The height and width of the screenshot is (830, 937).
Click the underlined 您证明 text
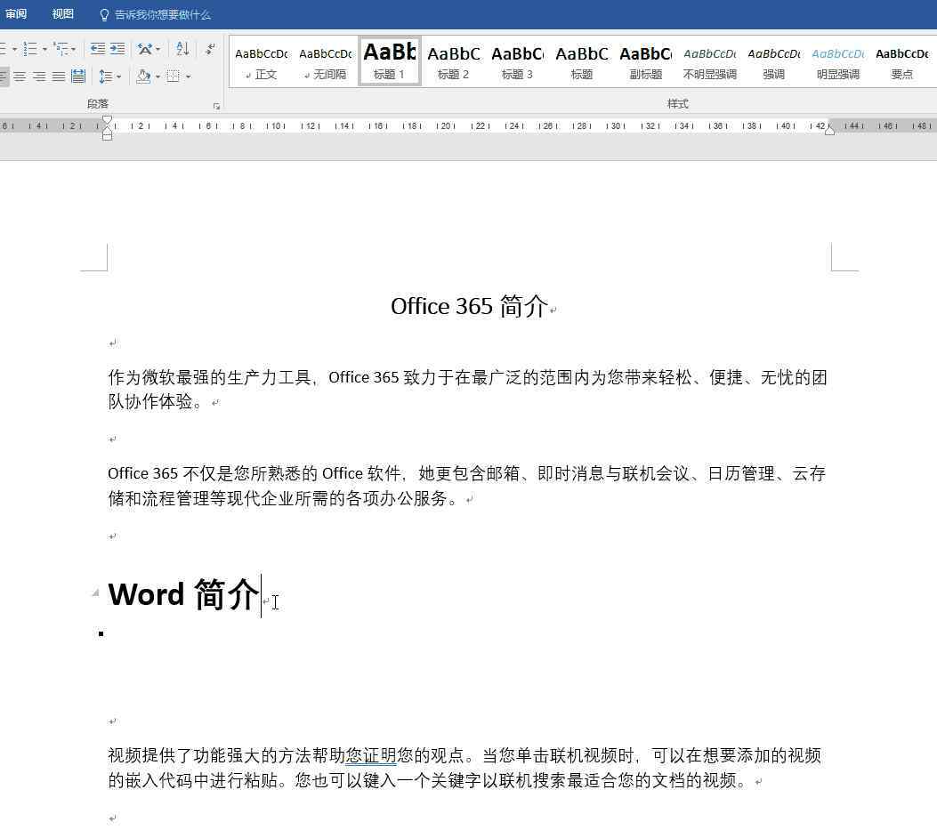click(371, 755)
